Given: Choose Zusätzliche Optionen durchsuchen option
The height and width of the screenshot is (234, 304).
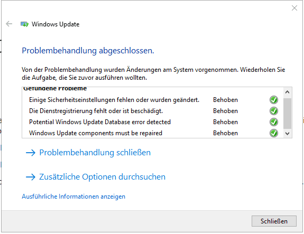Looking at the screenshot, I should point(103,177).
